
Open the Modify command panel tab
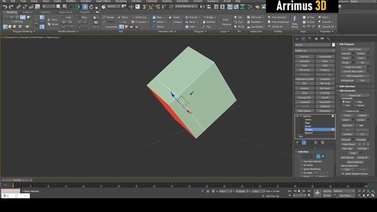point(303,39)
